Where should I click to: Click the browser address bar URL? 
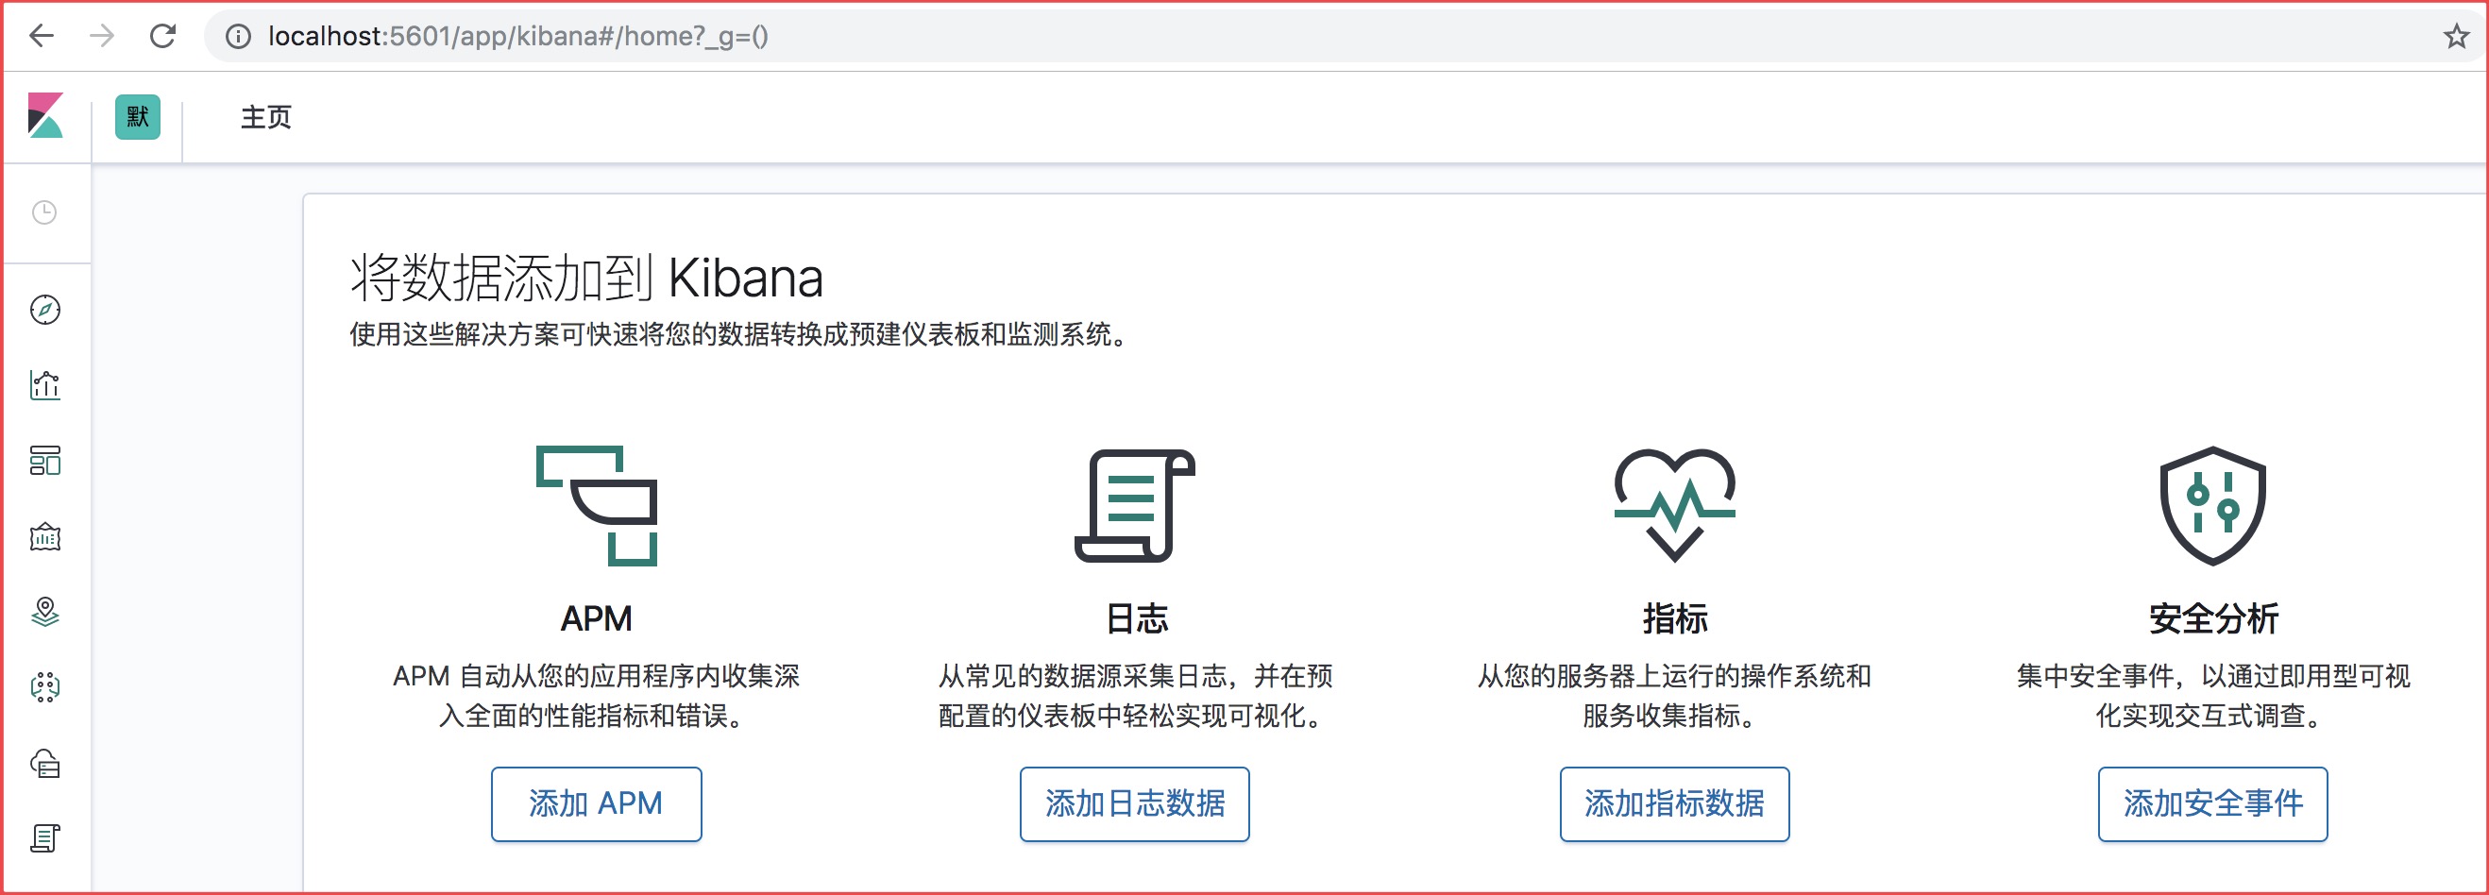(x=517, y=37)
